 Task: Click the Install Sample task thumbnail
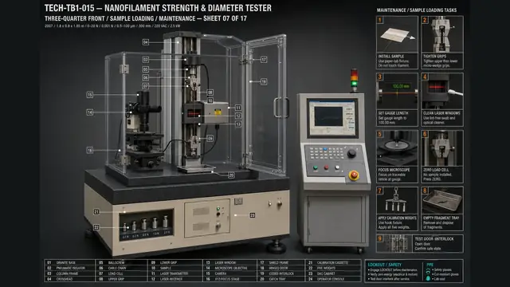[x=397, y=34]
